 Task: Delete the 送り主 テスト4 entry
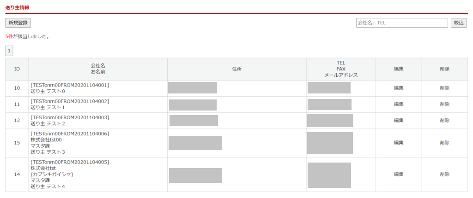coord(444,175)
